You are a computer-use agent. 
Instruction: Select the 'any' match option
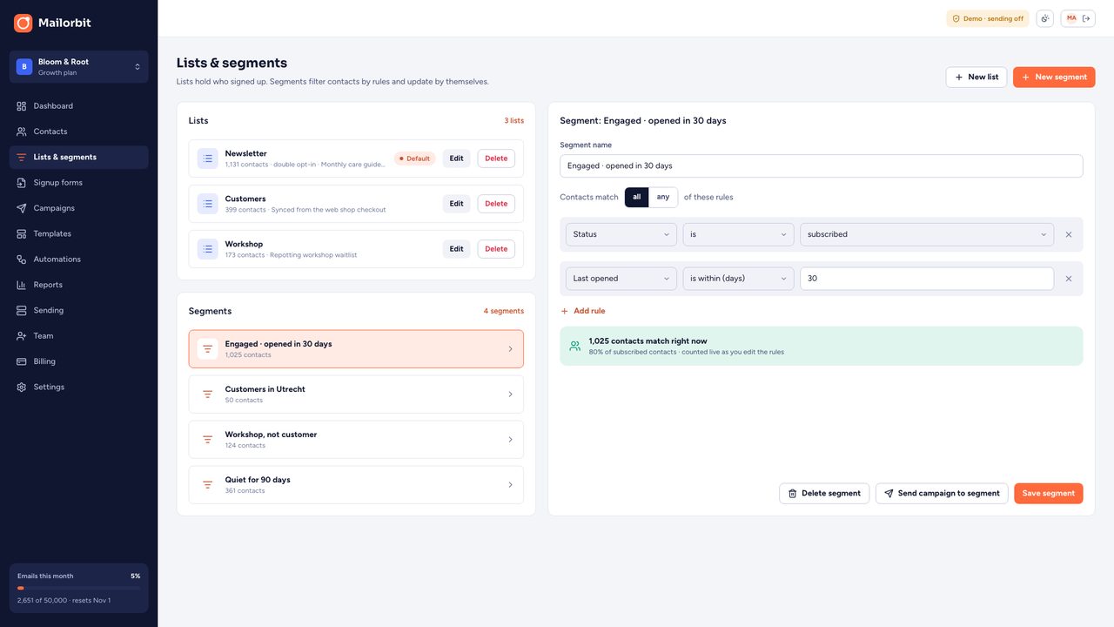[x=663, y=198]
